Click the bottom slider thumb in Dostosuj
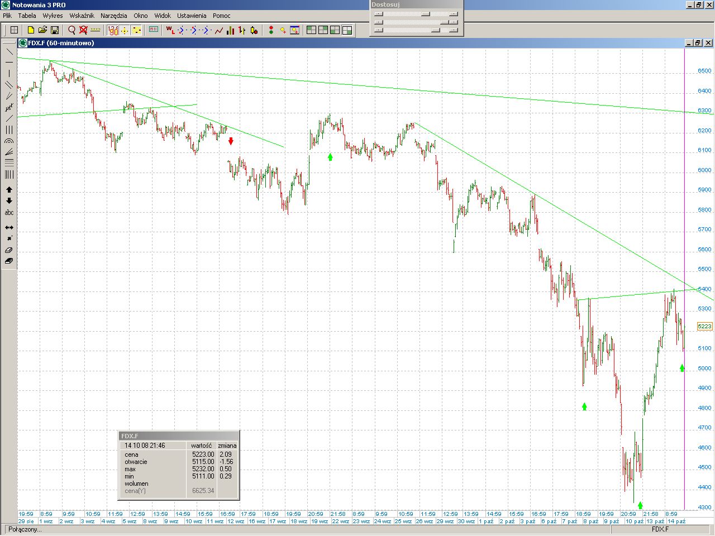Screen dimensions: 715x536 coord(436,30)
